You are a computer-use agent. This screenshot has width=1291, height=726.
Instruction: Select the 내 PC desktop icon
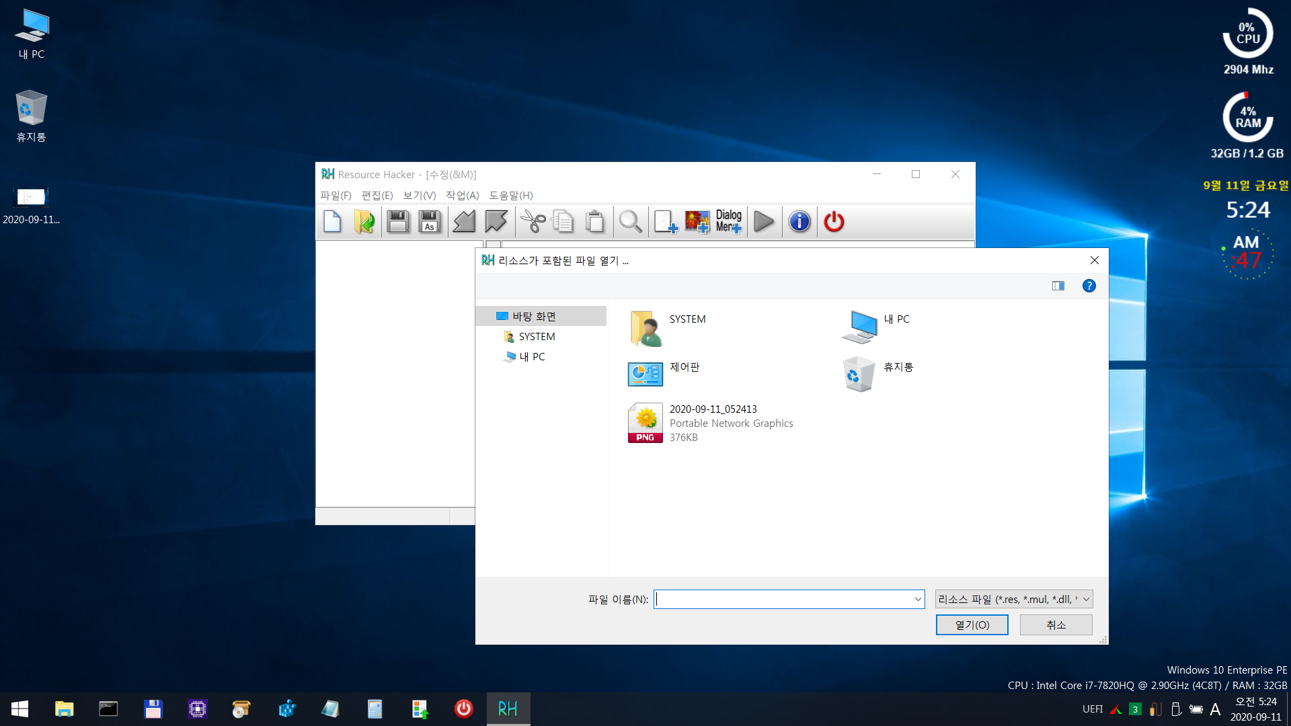[32, 34]
